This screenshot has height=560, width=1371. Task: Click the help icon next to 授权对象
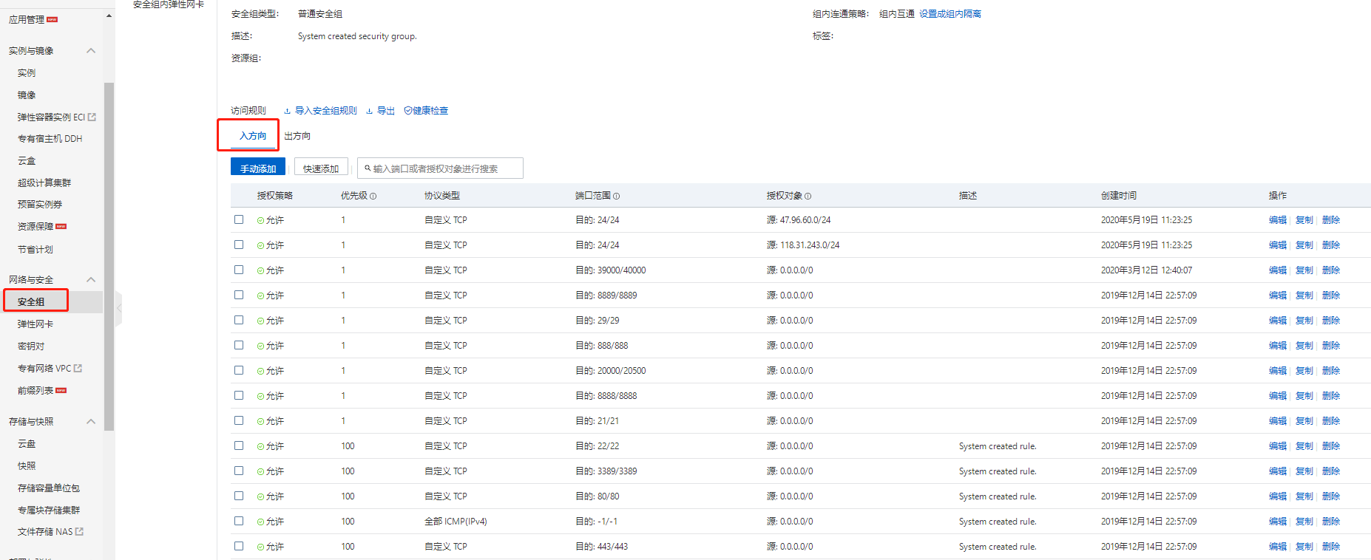point(808,197)
